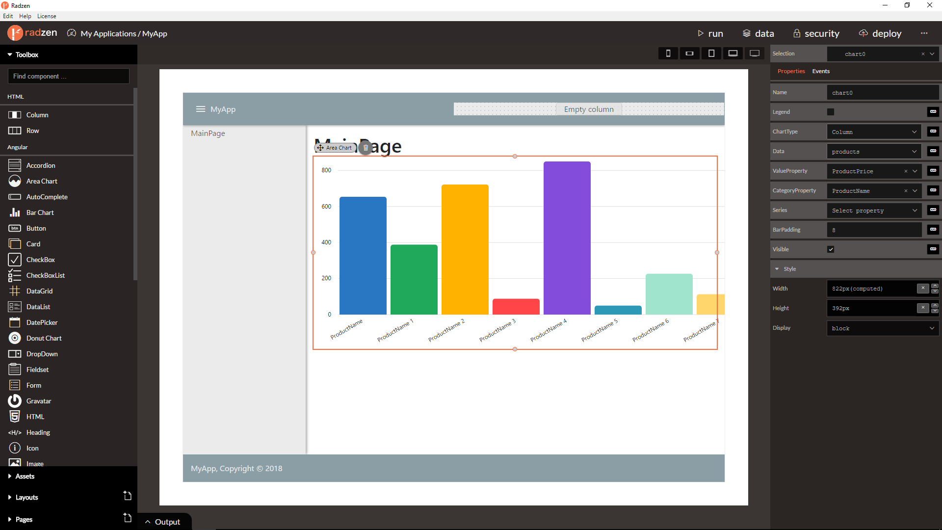Screen dimensions: 942x530
Task: Click the hamburger menu icon beside MyApp
Action: tap(200, 109)
